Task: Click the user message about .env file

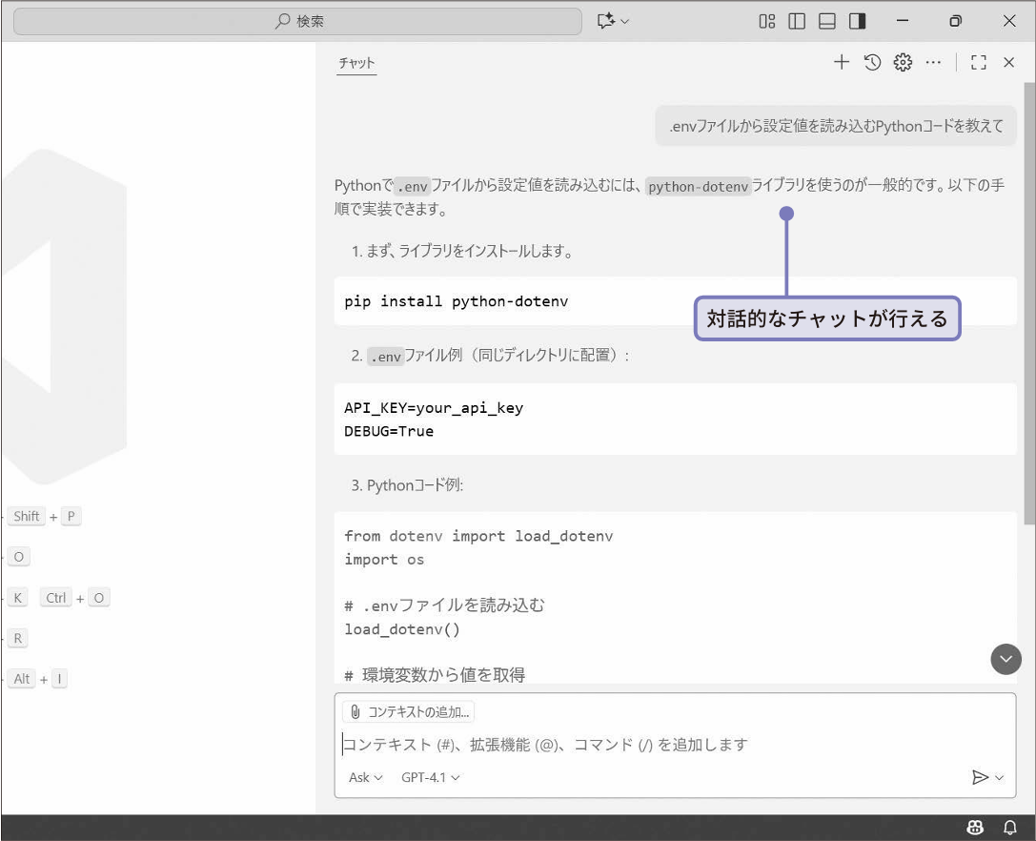Action: tap(836, 126)
